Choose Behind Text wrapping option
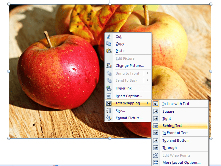The image size is (221, 166). click(172, 126)
